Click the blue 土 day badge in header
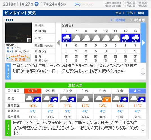This screenshot has width=151, height=140. (x=37, y=4)
